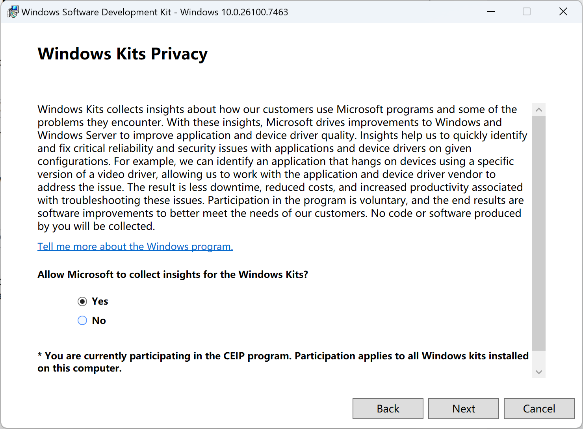Screen dimensions: 583x429
Task: Click the Yes label next to the radio
Action: point(100,301)
